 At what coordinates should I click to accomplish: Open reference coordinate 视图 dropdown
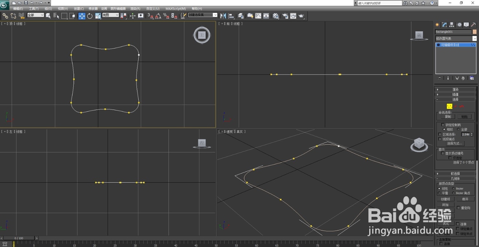point(110,15)
